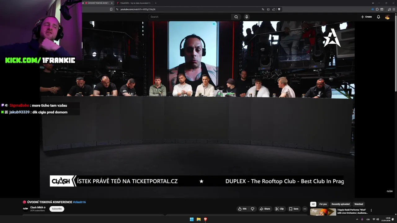The image size is (397, 223).
Task: Bookmark this page with the bookmark icon
Action: pyautogui.click(x=111, y=9)
